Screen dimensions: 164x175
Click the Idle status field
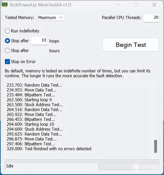click(x=51, y=166)
